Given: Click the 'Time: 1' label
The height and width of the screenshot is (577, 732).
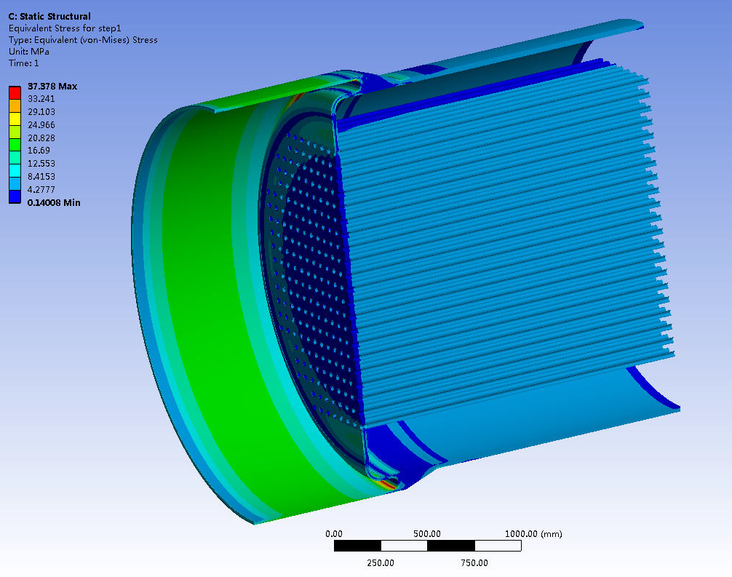Looking at the screenshot, I should tap(24, 63).
